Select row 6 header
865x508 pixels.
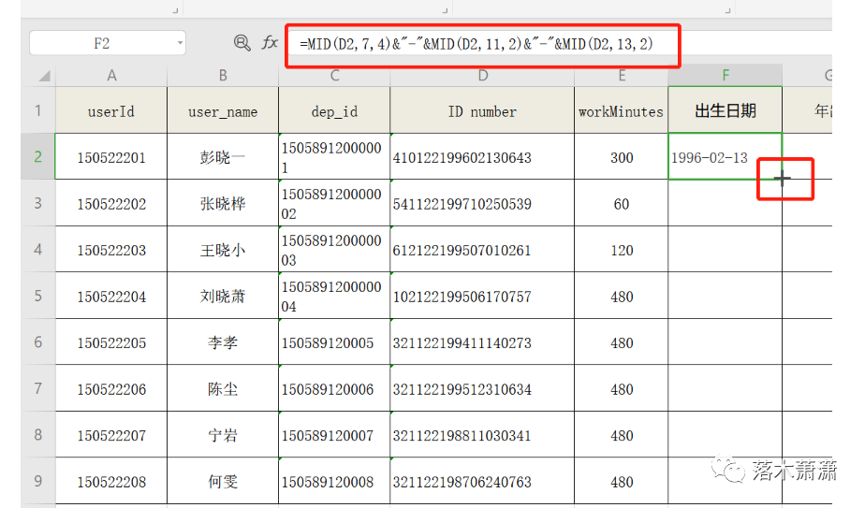[x=38, y=342]
